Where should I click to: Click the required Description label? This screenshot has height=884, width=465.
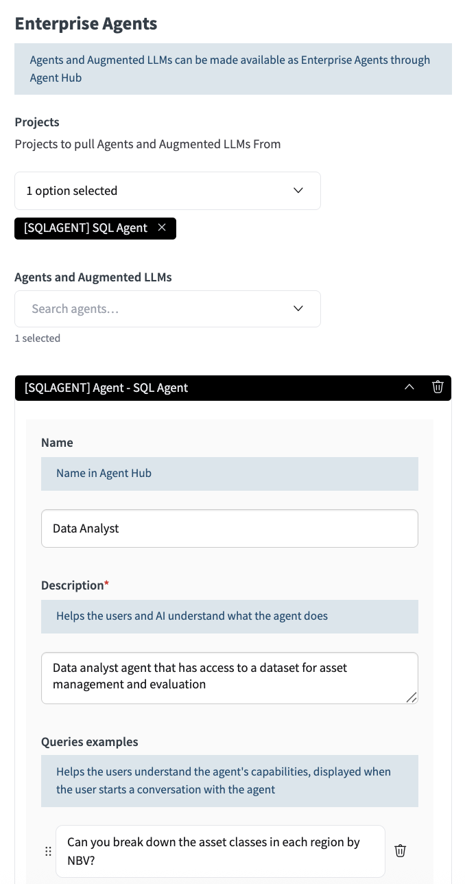point(74,585)
